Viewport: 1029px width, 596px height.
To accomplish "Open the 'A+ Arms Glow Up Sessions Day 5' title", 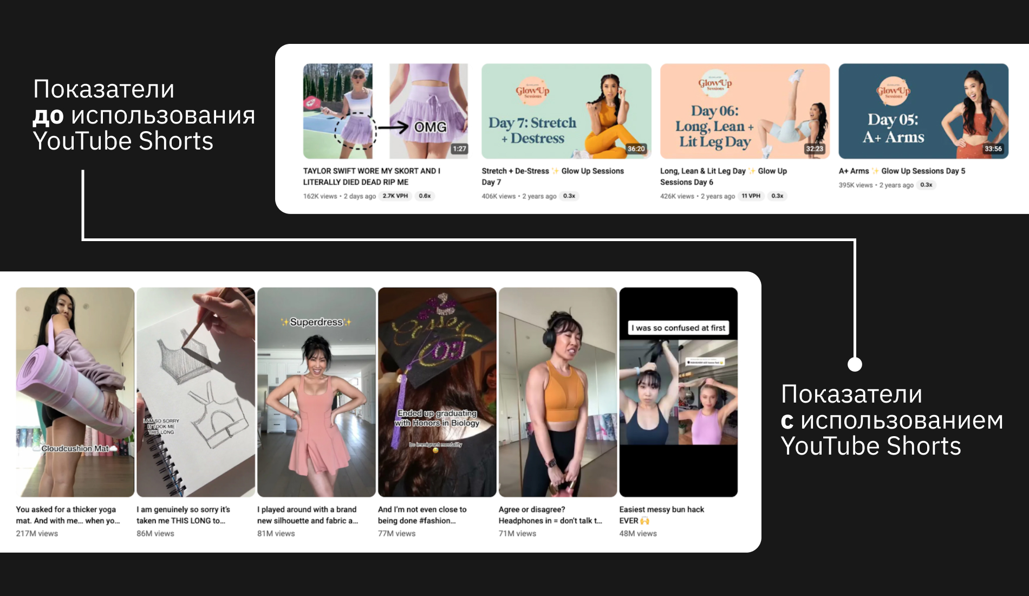I will (902, 171).
